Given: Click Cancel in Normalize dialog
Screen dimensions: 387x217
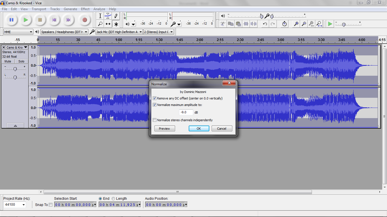Looking at the screenshot, I should point(222,129).
